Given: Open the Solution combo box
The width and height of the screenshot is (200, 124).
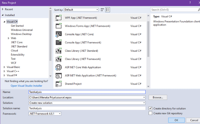Looking at the screenshot, I should (x=87, y=103).
